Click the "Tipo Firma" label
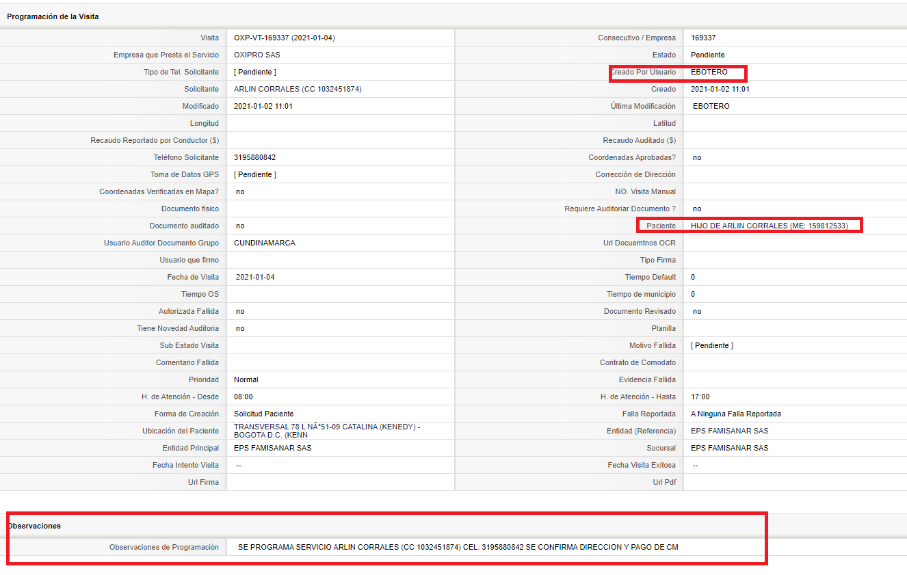The image size is (907, 575). [x=657, y=260]
